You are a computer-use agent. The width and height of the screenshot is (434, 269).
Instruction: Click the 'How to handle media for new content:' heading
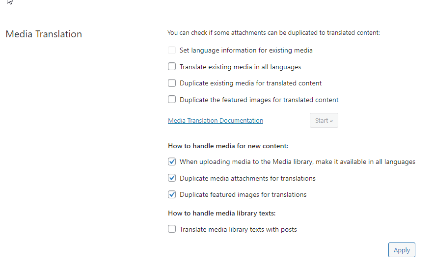pyautogui.click(x=228, y=146)
